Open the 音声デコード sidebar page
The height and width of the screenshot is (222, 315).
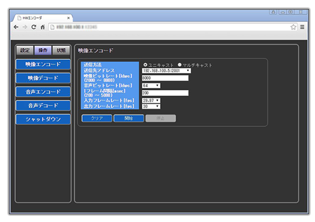(x=43, y=106)
